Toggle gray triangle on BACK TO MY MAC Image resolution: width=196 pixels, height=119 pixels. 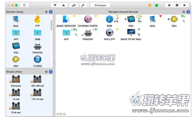pyautogui.click(x=139, y=30)
